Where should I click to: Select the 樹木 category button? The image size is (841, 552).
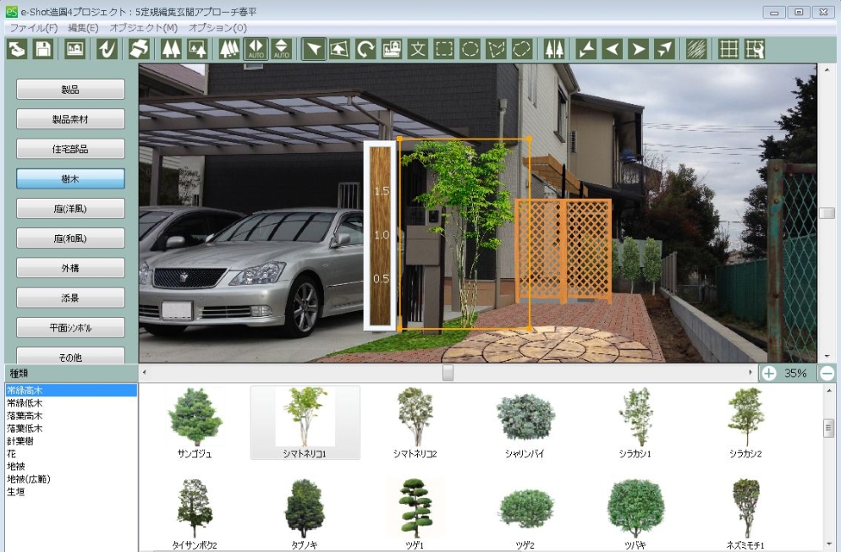(70, 178)
